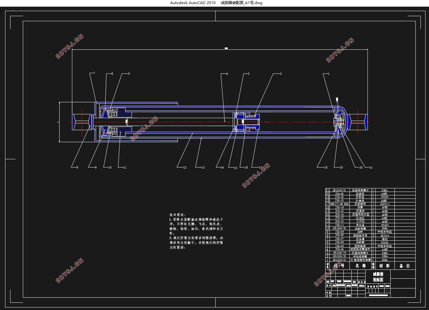Viewport: 429px width, 310px height.
Task: Select the overall length dimension grip marker
Action: [226, 48]
